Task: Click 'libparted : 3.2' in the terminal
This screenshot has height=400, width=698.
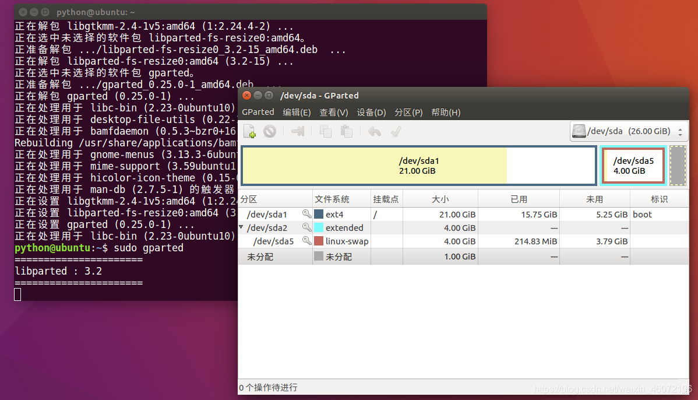Action: click(58, 271)
